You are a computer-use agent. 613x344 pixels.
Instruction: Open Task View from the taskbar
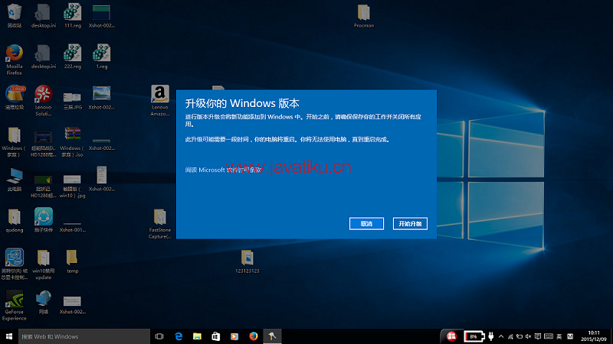coord(159,336)
